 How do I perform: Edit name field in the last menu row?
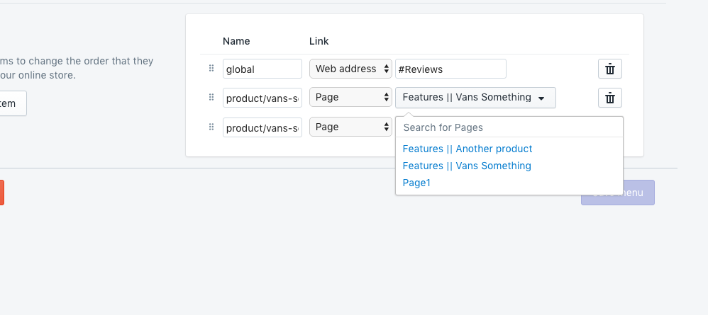pos(262,127)
